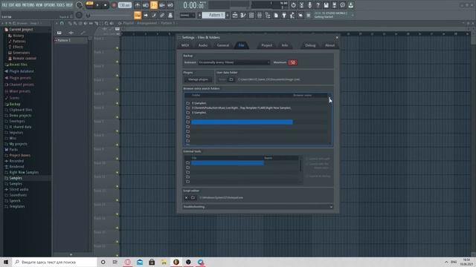Expand the Troubleshooting section

coord(258,207)
